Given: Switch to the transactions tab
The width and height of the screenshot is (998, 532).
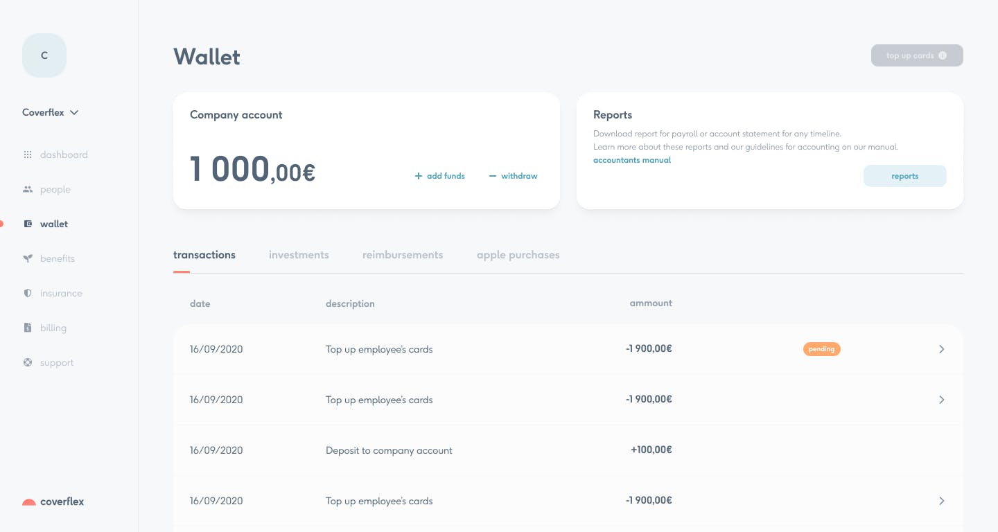Looking at the screenshot, I should [x=204, y=255].
